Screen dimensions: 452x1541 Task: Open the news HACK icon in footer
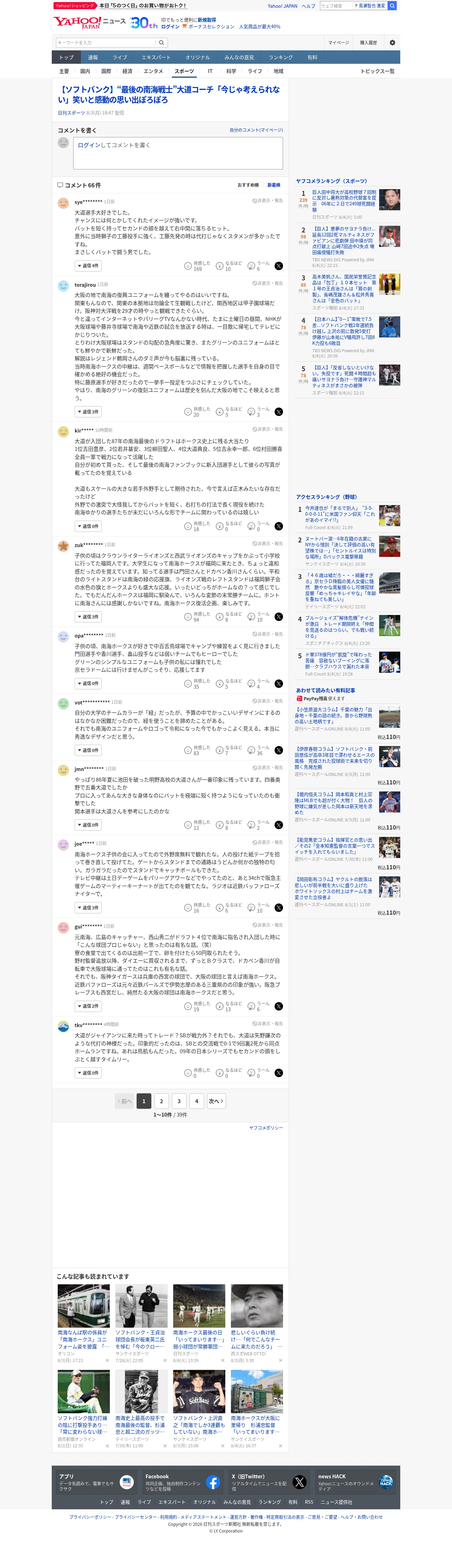pos(386,1482)
